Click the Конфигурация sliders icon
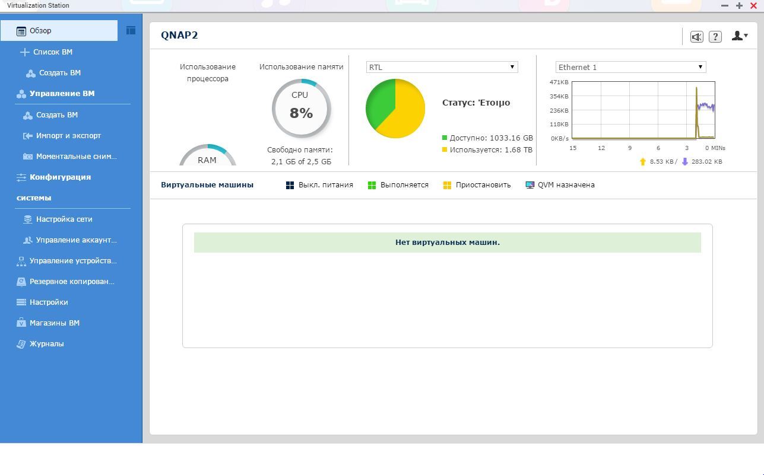The width and height of the screenshot is (764, 475). tap(21, 177)
